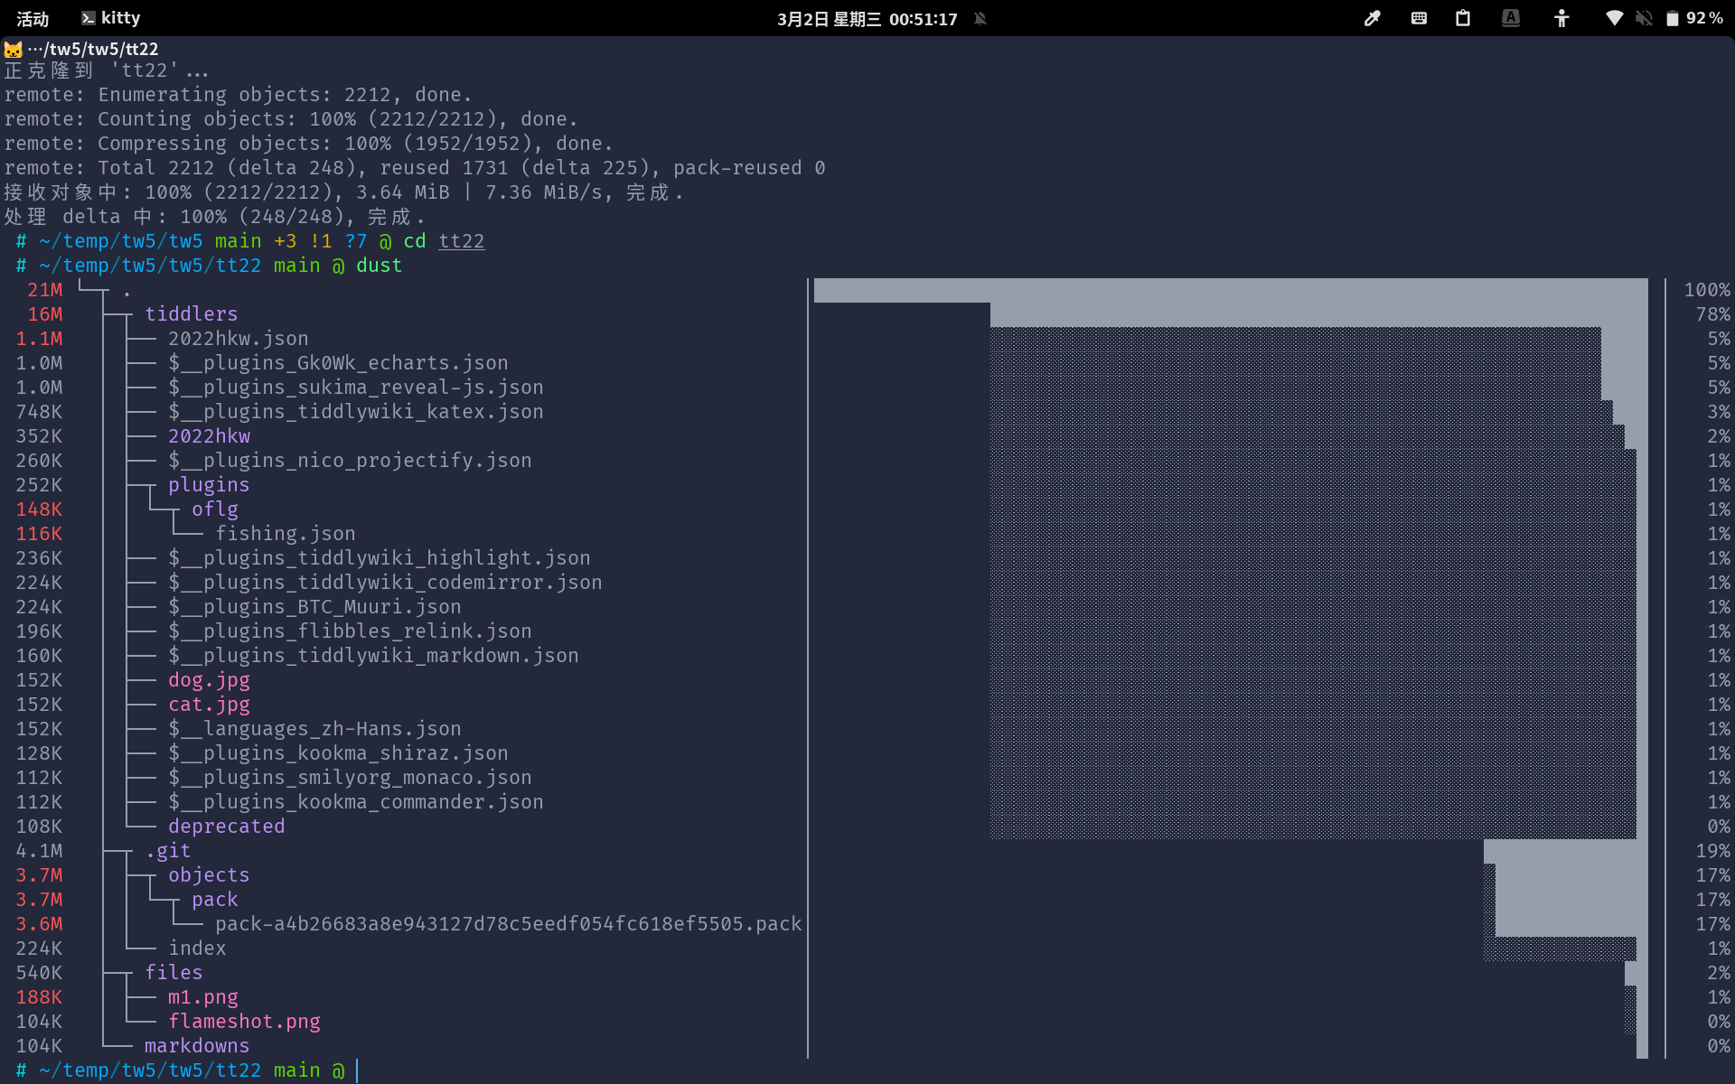Click the color picker tray icon

[x=1373, y=18]
